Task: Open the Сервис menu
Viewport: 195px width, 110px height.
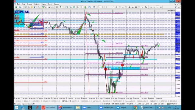Action: click(44, 4)
